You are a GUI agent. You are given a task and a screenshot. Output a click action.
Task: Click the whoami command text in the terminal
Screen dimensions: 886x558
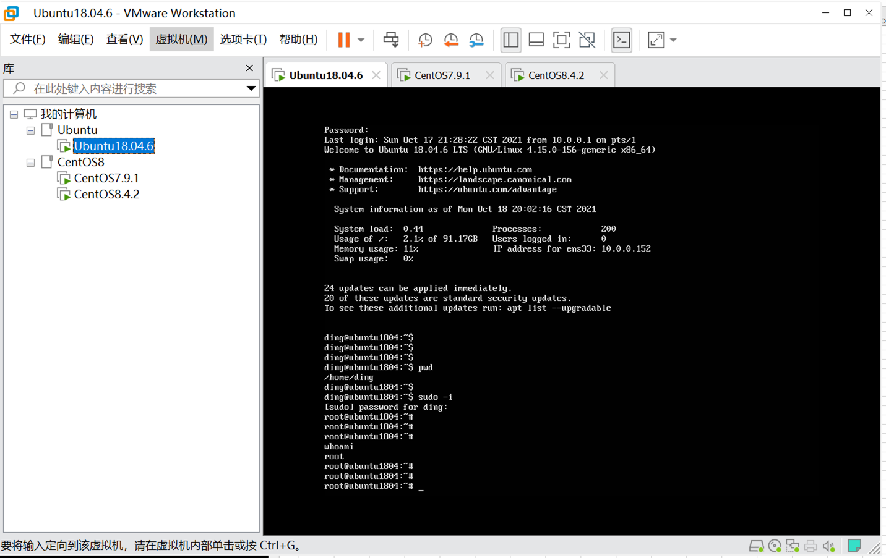(x=339, y=447)
